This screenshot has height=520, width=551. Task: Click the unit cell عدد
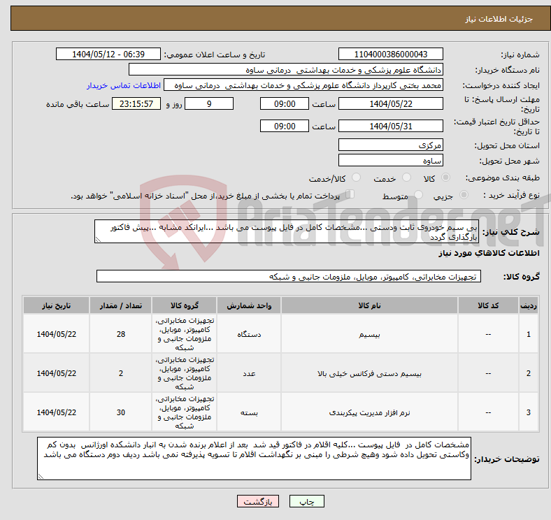point(249,373)
